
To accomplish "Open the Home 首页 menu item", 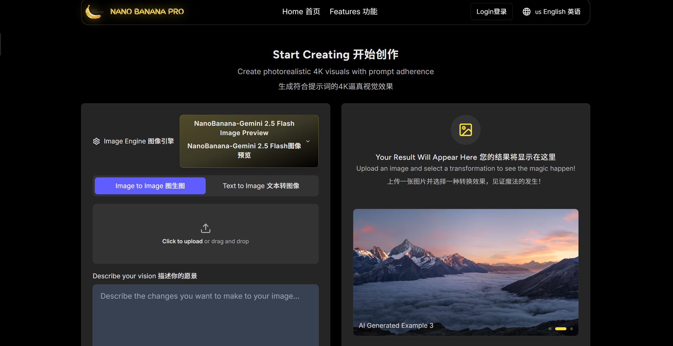I will tap(301, 12).
